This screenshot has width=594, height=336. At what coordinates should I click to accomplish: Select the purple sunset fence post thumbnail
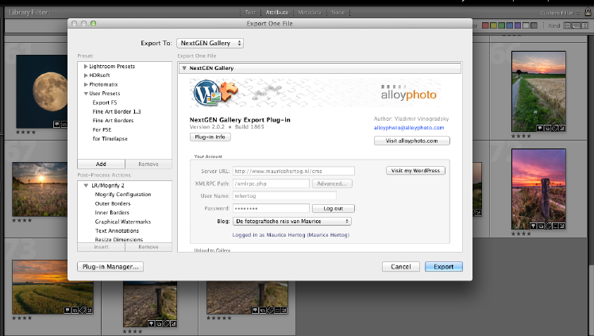coord(538,189)
